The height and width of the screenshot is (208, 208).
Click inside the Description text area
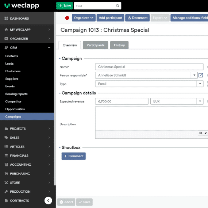(x=151, y=119)
